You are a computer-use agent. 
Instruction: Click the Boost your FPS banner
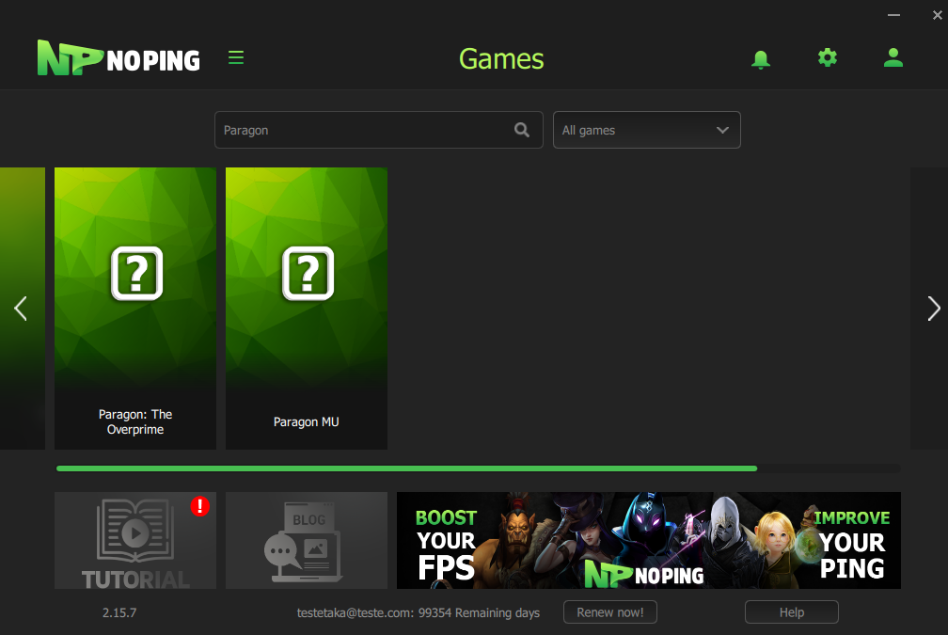coord(649,540)
